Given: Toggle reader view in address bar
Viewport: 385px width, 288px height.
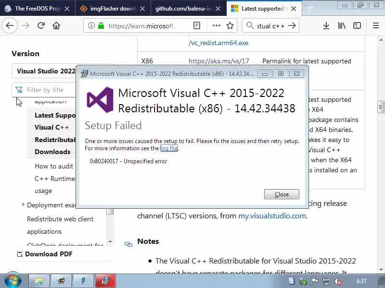Looking at the screenshot, I should pyautogui.click(x=197, y=25).
